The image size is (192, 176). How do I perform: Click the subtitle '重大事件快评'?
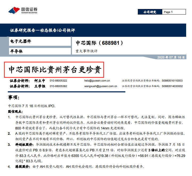point(87,51)
